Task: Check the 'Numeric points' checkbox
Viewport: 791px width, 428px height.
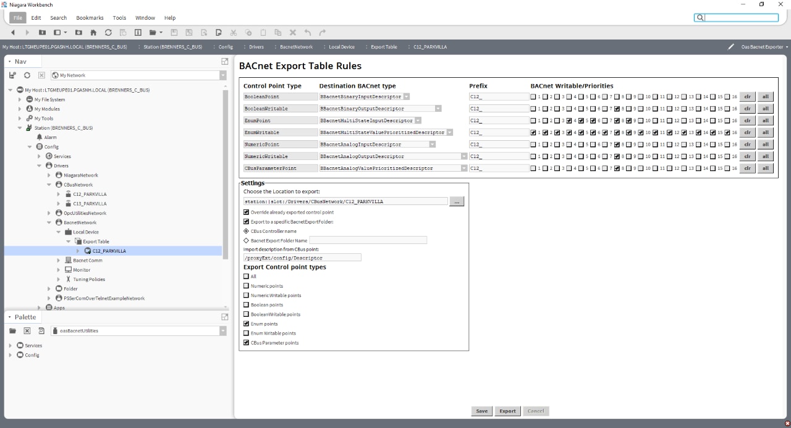Action: [247, 286]
